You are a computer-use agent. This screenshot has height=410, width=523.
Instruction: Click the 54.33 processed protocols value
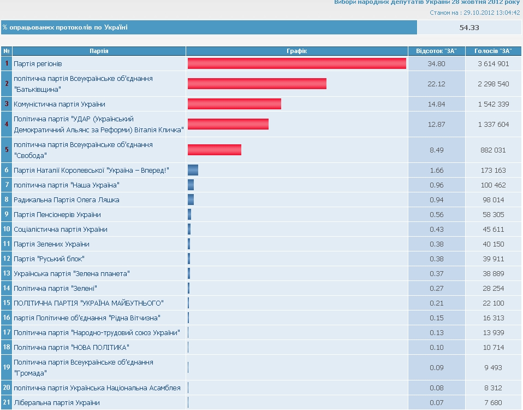tap(469, 28)
